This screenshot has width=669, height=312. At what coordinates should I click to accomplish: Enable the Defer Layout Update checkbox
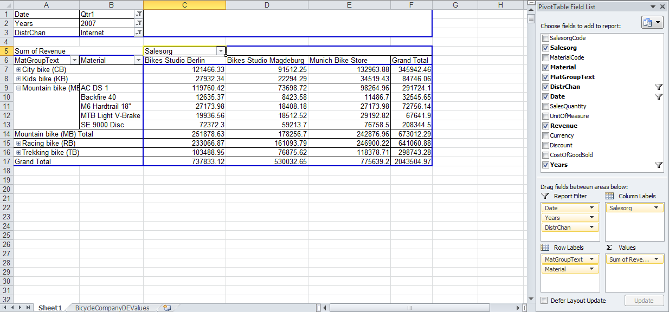coord(544,301)
